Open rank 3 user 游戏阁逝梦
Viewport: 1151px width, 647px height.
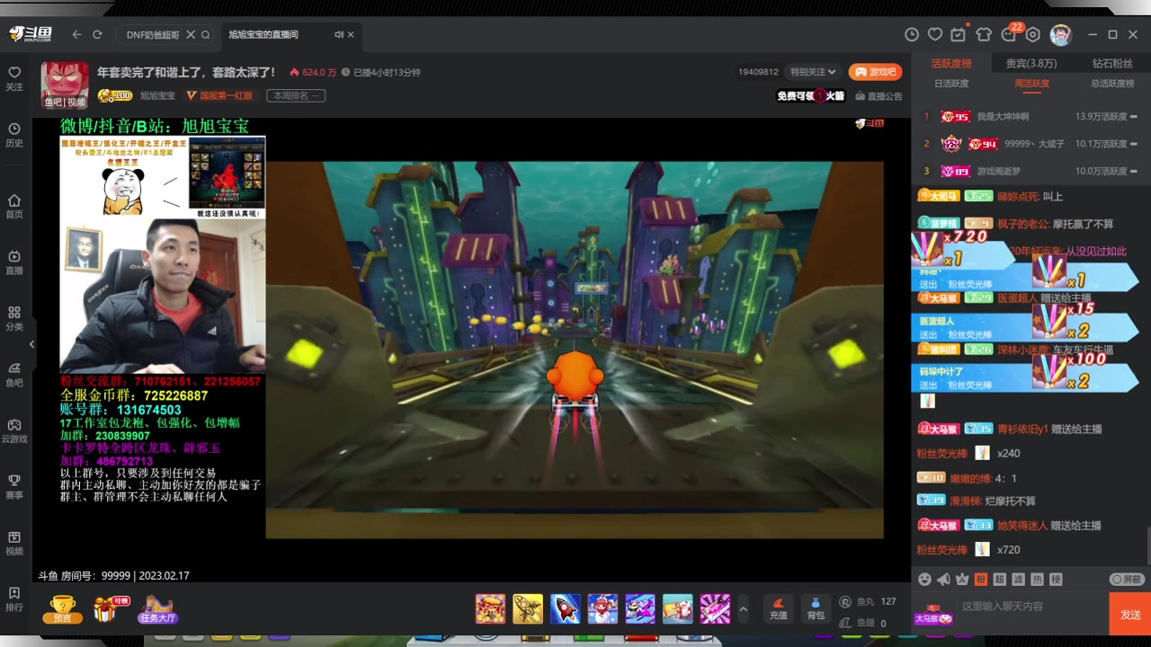coord(999,172)
